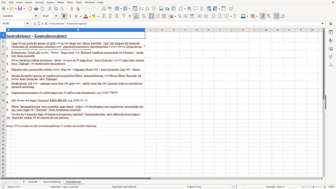The width and height of the screenshot is (336, 189).
Task: Switch to Kontrakt sheet tab
Action: (x=33, y=182)
